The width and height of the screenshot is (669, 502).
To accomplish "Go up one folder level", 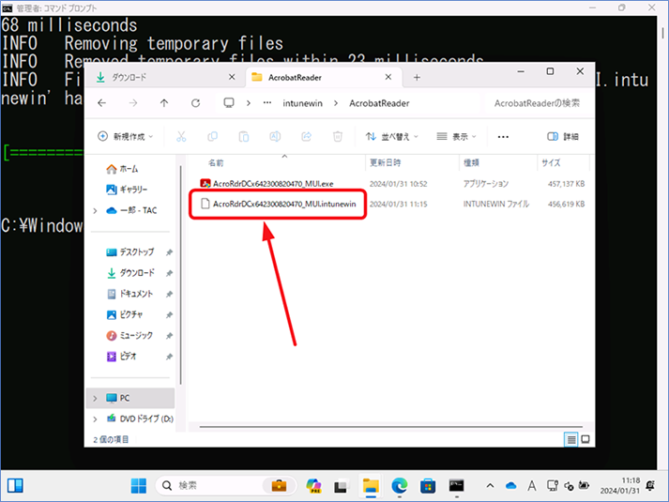I will point(164,103).
